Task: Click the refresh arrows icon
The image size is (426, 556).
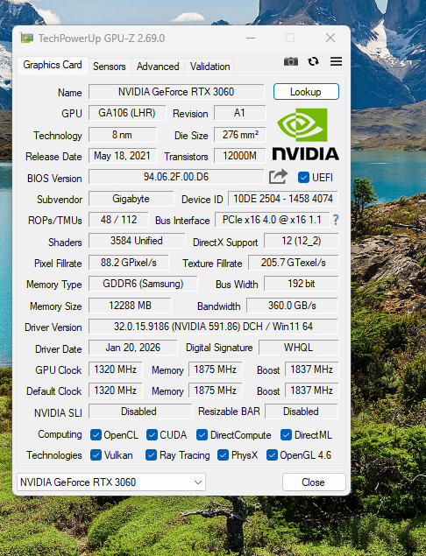Action: [313, 61]
